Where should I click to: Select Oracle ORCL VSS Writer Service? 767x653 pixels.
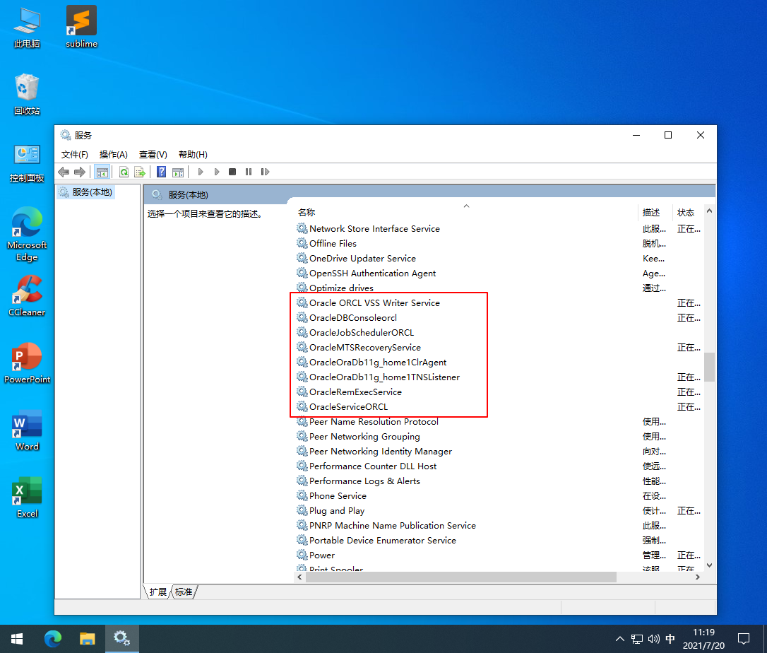pyautogui.click(x=374, y=303)
